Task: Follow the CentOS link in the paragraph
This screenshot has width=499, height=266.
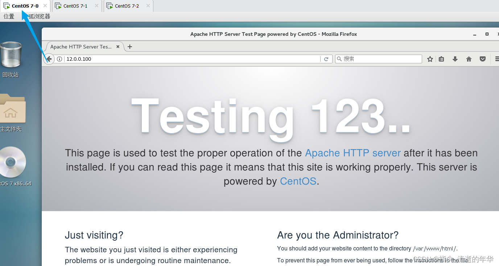Action: [x=298, y=181]
